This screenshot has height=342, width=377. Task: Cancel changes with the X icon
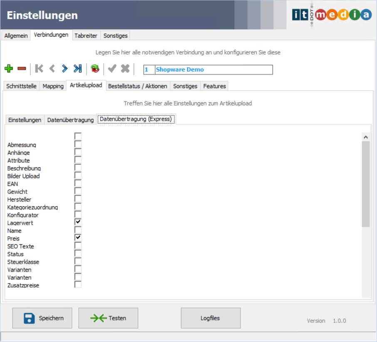pos(125,69)
